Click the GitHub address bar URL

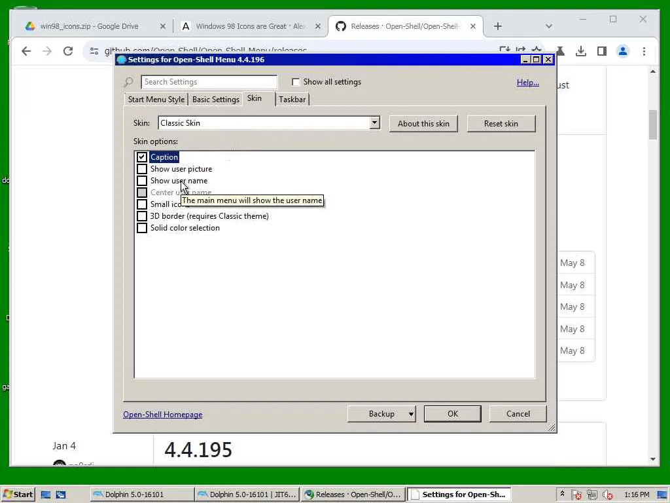tap(205, 50)
